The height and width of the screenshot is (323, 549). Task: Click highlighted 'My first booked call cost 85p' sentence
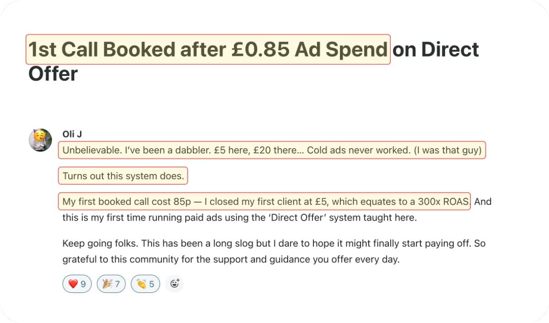(x=264, y=201)
